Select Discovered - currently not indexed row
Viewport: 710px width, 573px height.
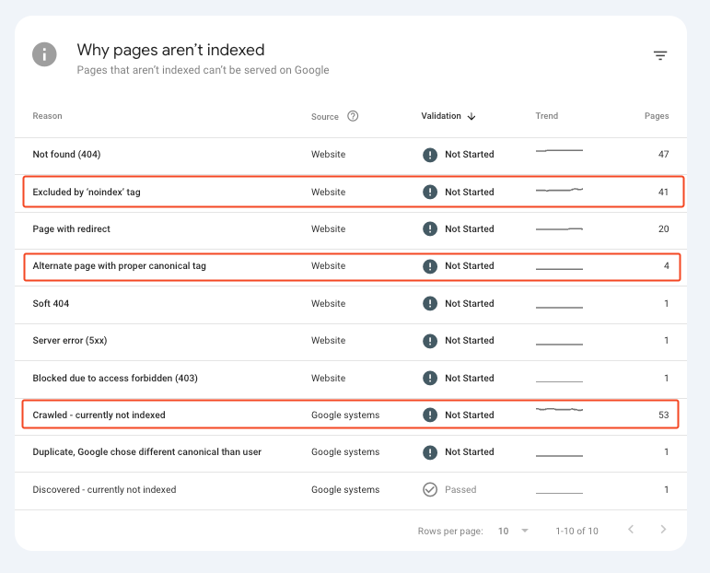[104, 489]
